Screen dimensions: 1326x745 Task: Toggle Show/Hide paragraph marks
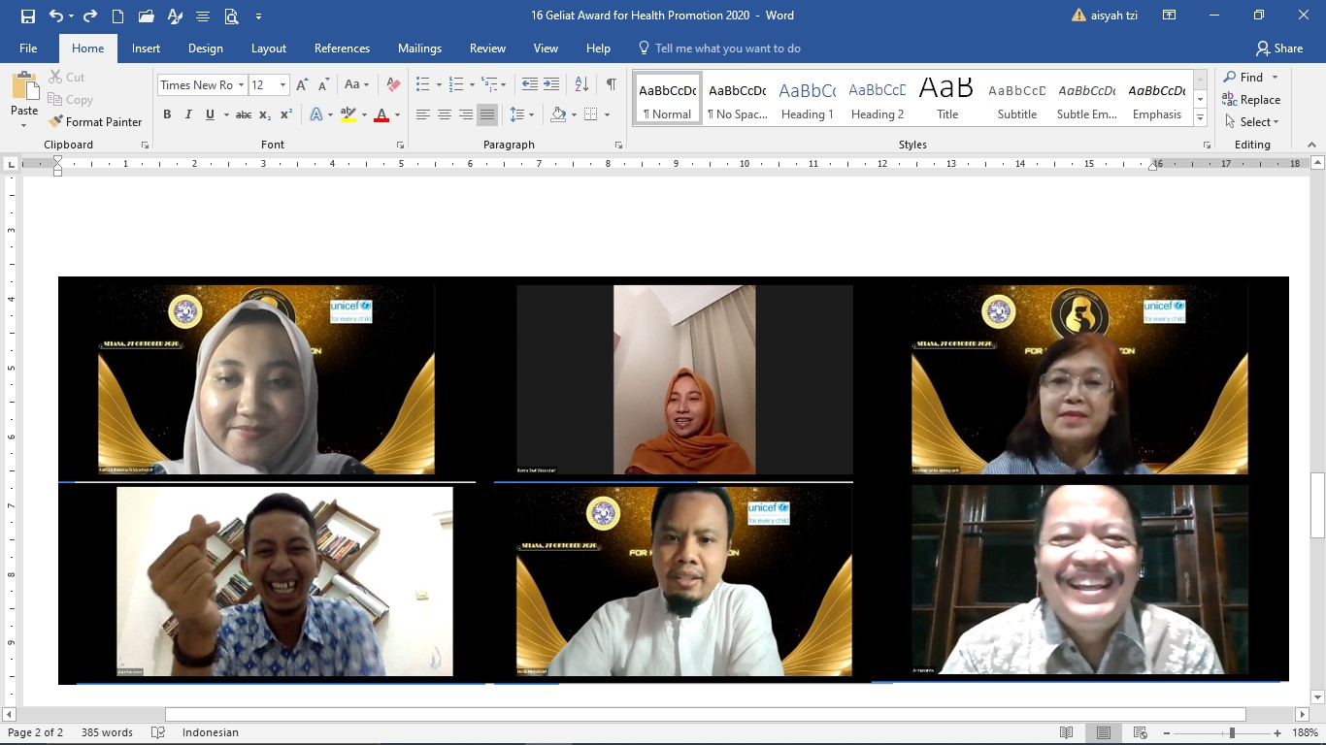point(611,84)
